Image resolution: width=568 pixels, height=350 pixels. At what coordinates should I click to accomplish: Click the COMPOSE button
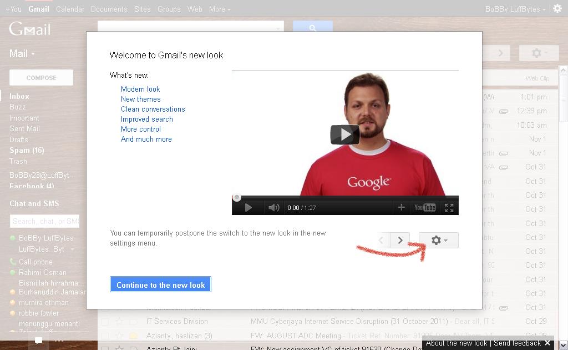coord(41,78)
